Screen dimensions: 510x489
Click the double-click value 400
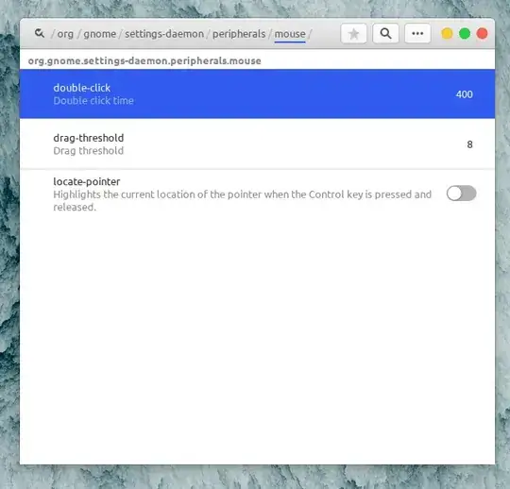coord(464,94)
